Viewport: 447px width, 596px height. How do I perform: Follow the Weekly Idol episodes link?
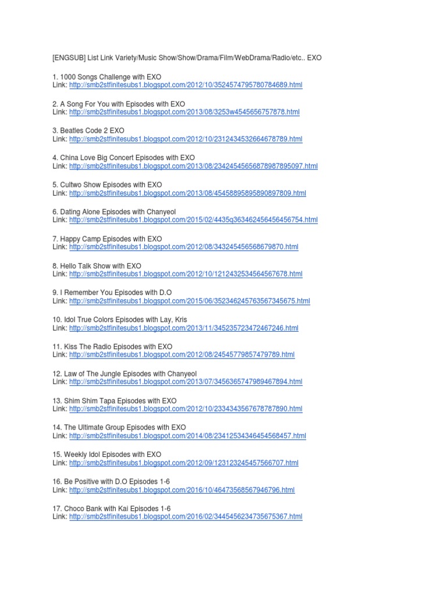183,463
